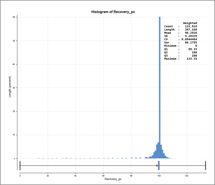Click the left whisker end cap of box plot
Image resolution: width=215 pixels, height=185 pixels.
point(20,165)
